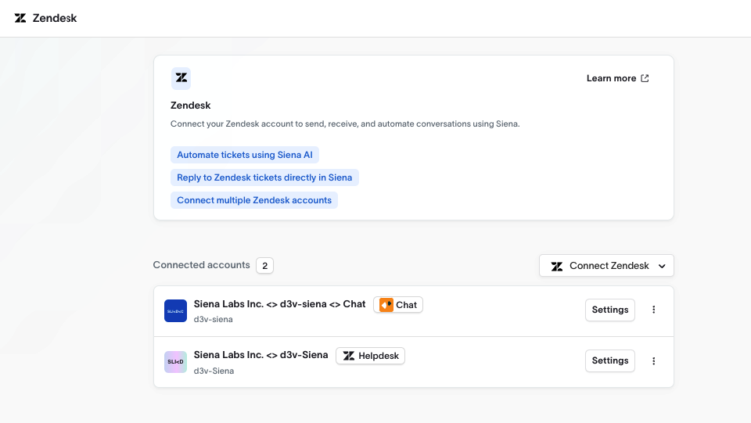The image size is (751, 423).
Task: Click the Siena Labs Inc. <> d3v-Siena title
Action: [261, 354]
